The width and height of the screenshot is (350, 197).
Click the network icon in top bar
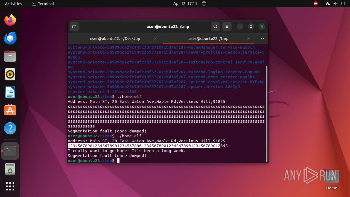tap(328, 4)
